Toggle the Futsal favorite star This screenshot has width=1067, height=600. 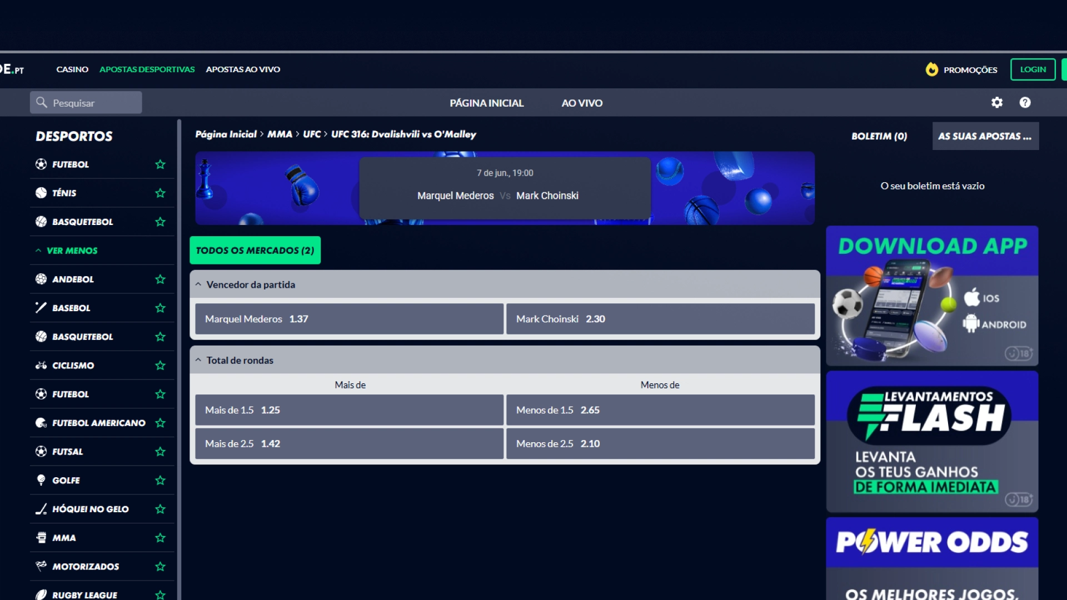160,452
